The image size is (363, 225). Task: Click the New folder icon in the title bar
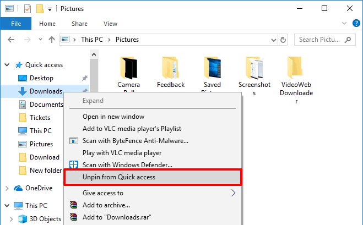[x=40, y=9]
